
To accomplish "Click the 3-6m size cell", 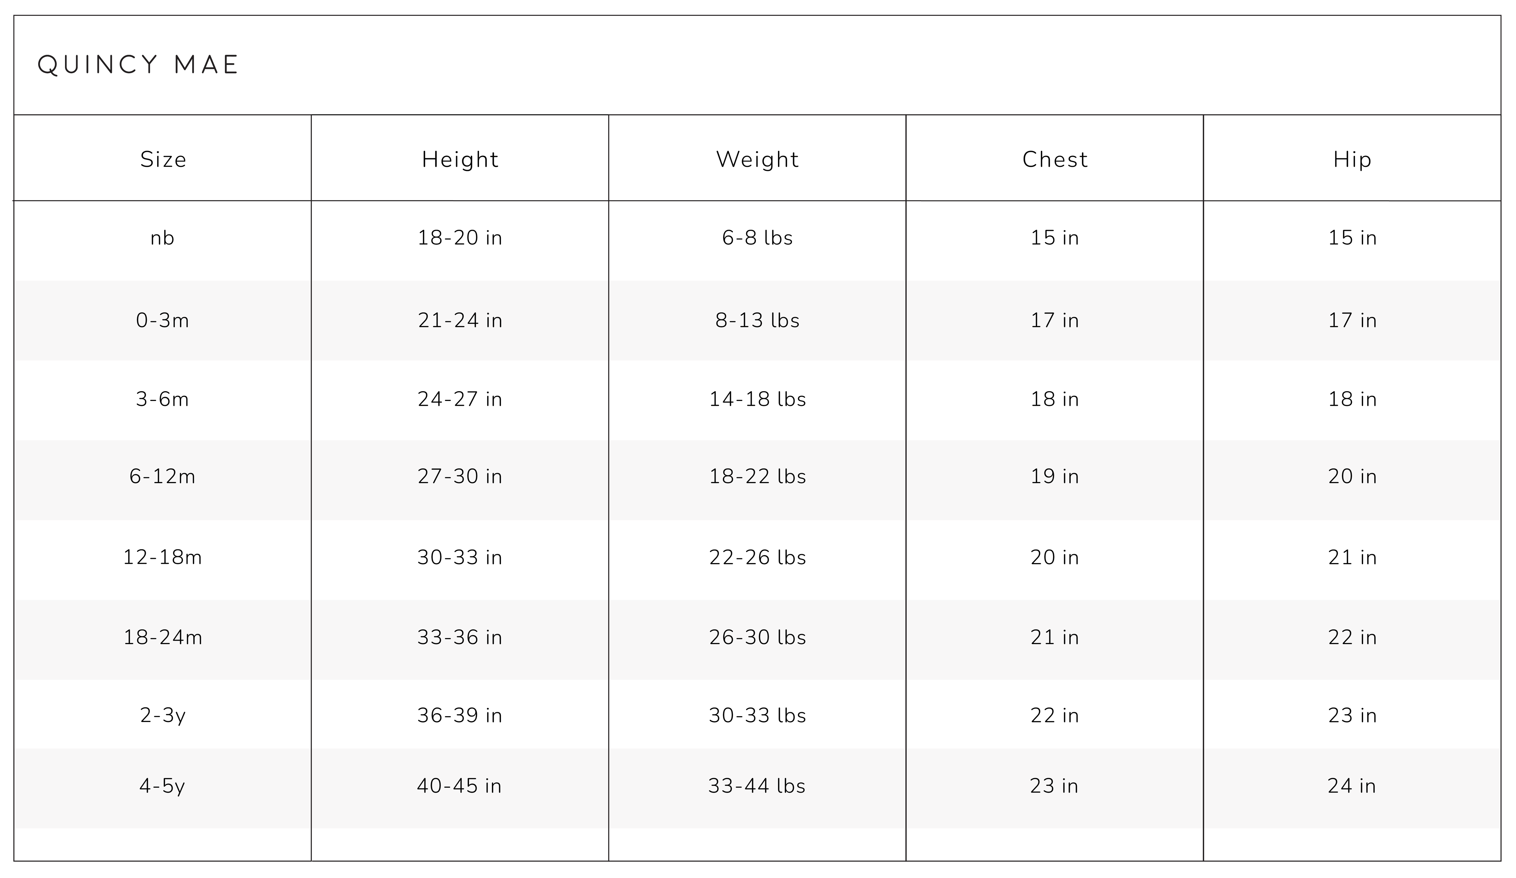I will [x=162, y=399].
